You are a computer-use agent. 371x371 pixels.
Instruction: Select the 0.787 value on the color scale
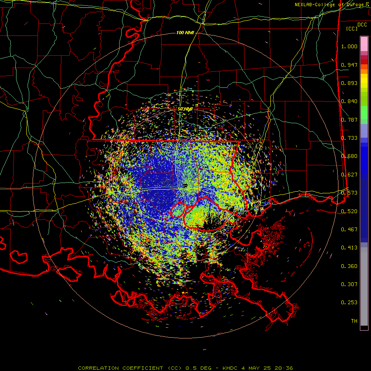349,120
